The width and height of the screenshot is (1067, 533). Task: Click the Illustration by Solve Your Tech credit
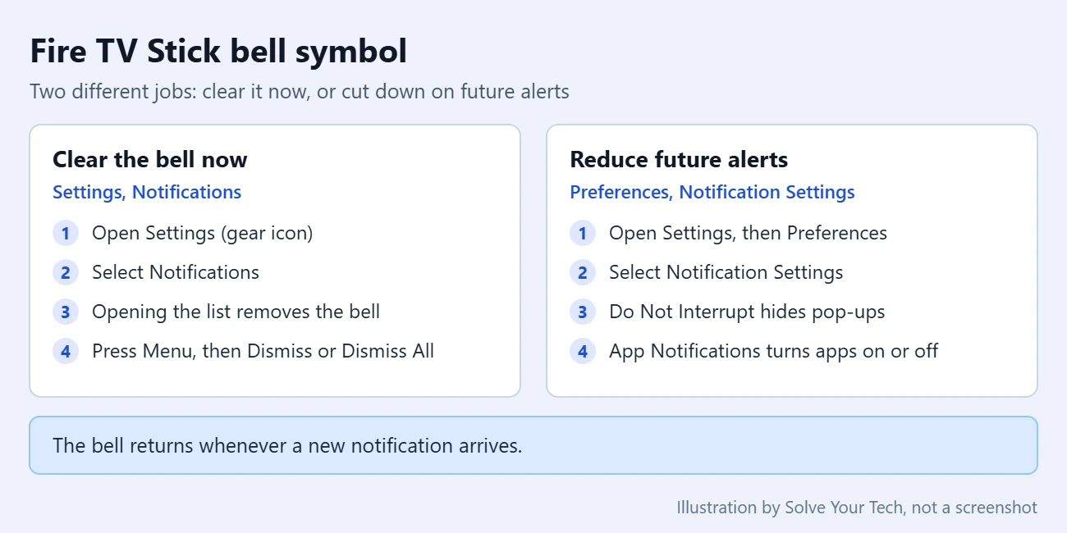pyautogui.click(x=857, y=508)
